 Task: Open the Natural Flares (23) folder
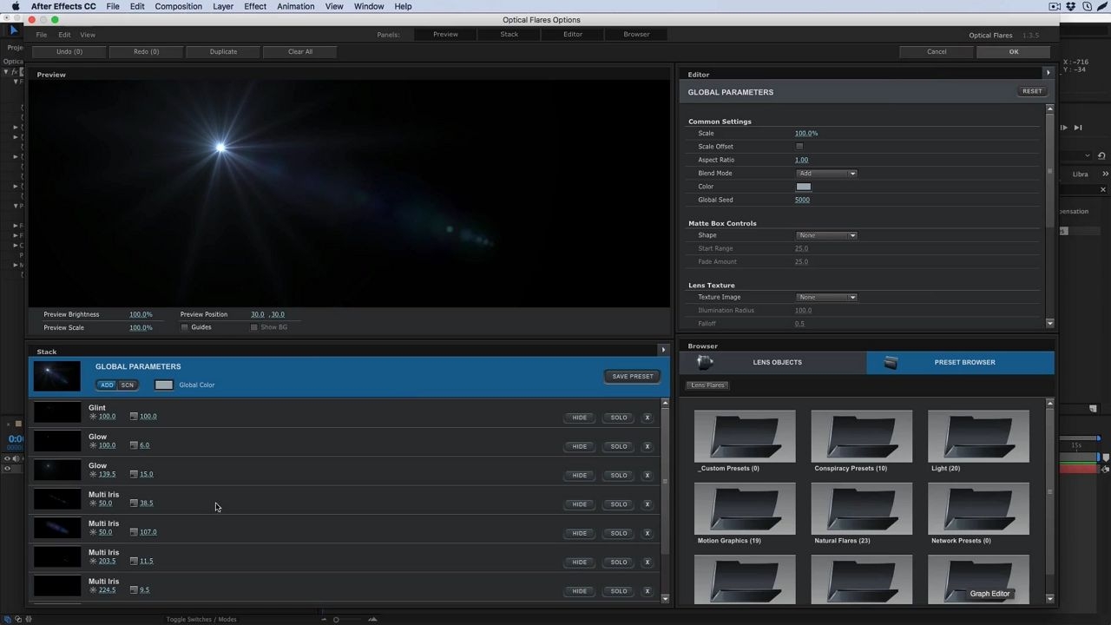pos(861,509)
